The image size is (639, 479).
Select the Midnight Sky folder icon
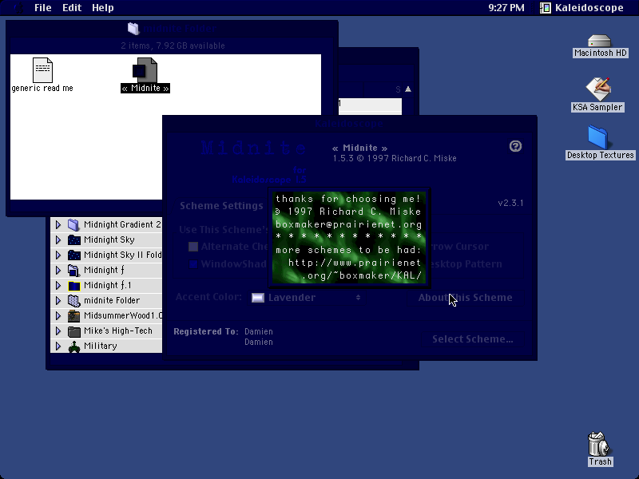73,240
